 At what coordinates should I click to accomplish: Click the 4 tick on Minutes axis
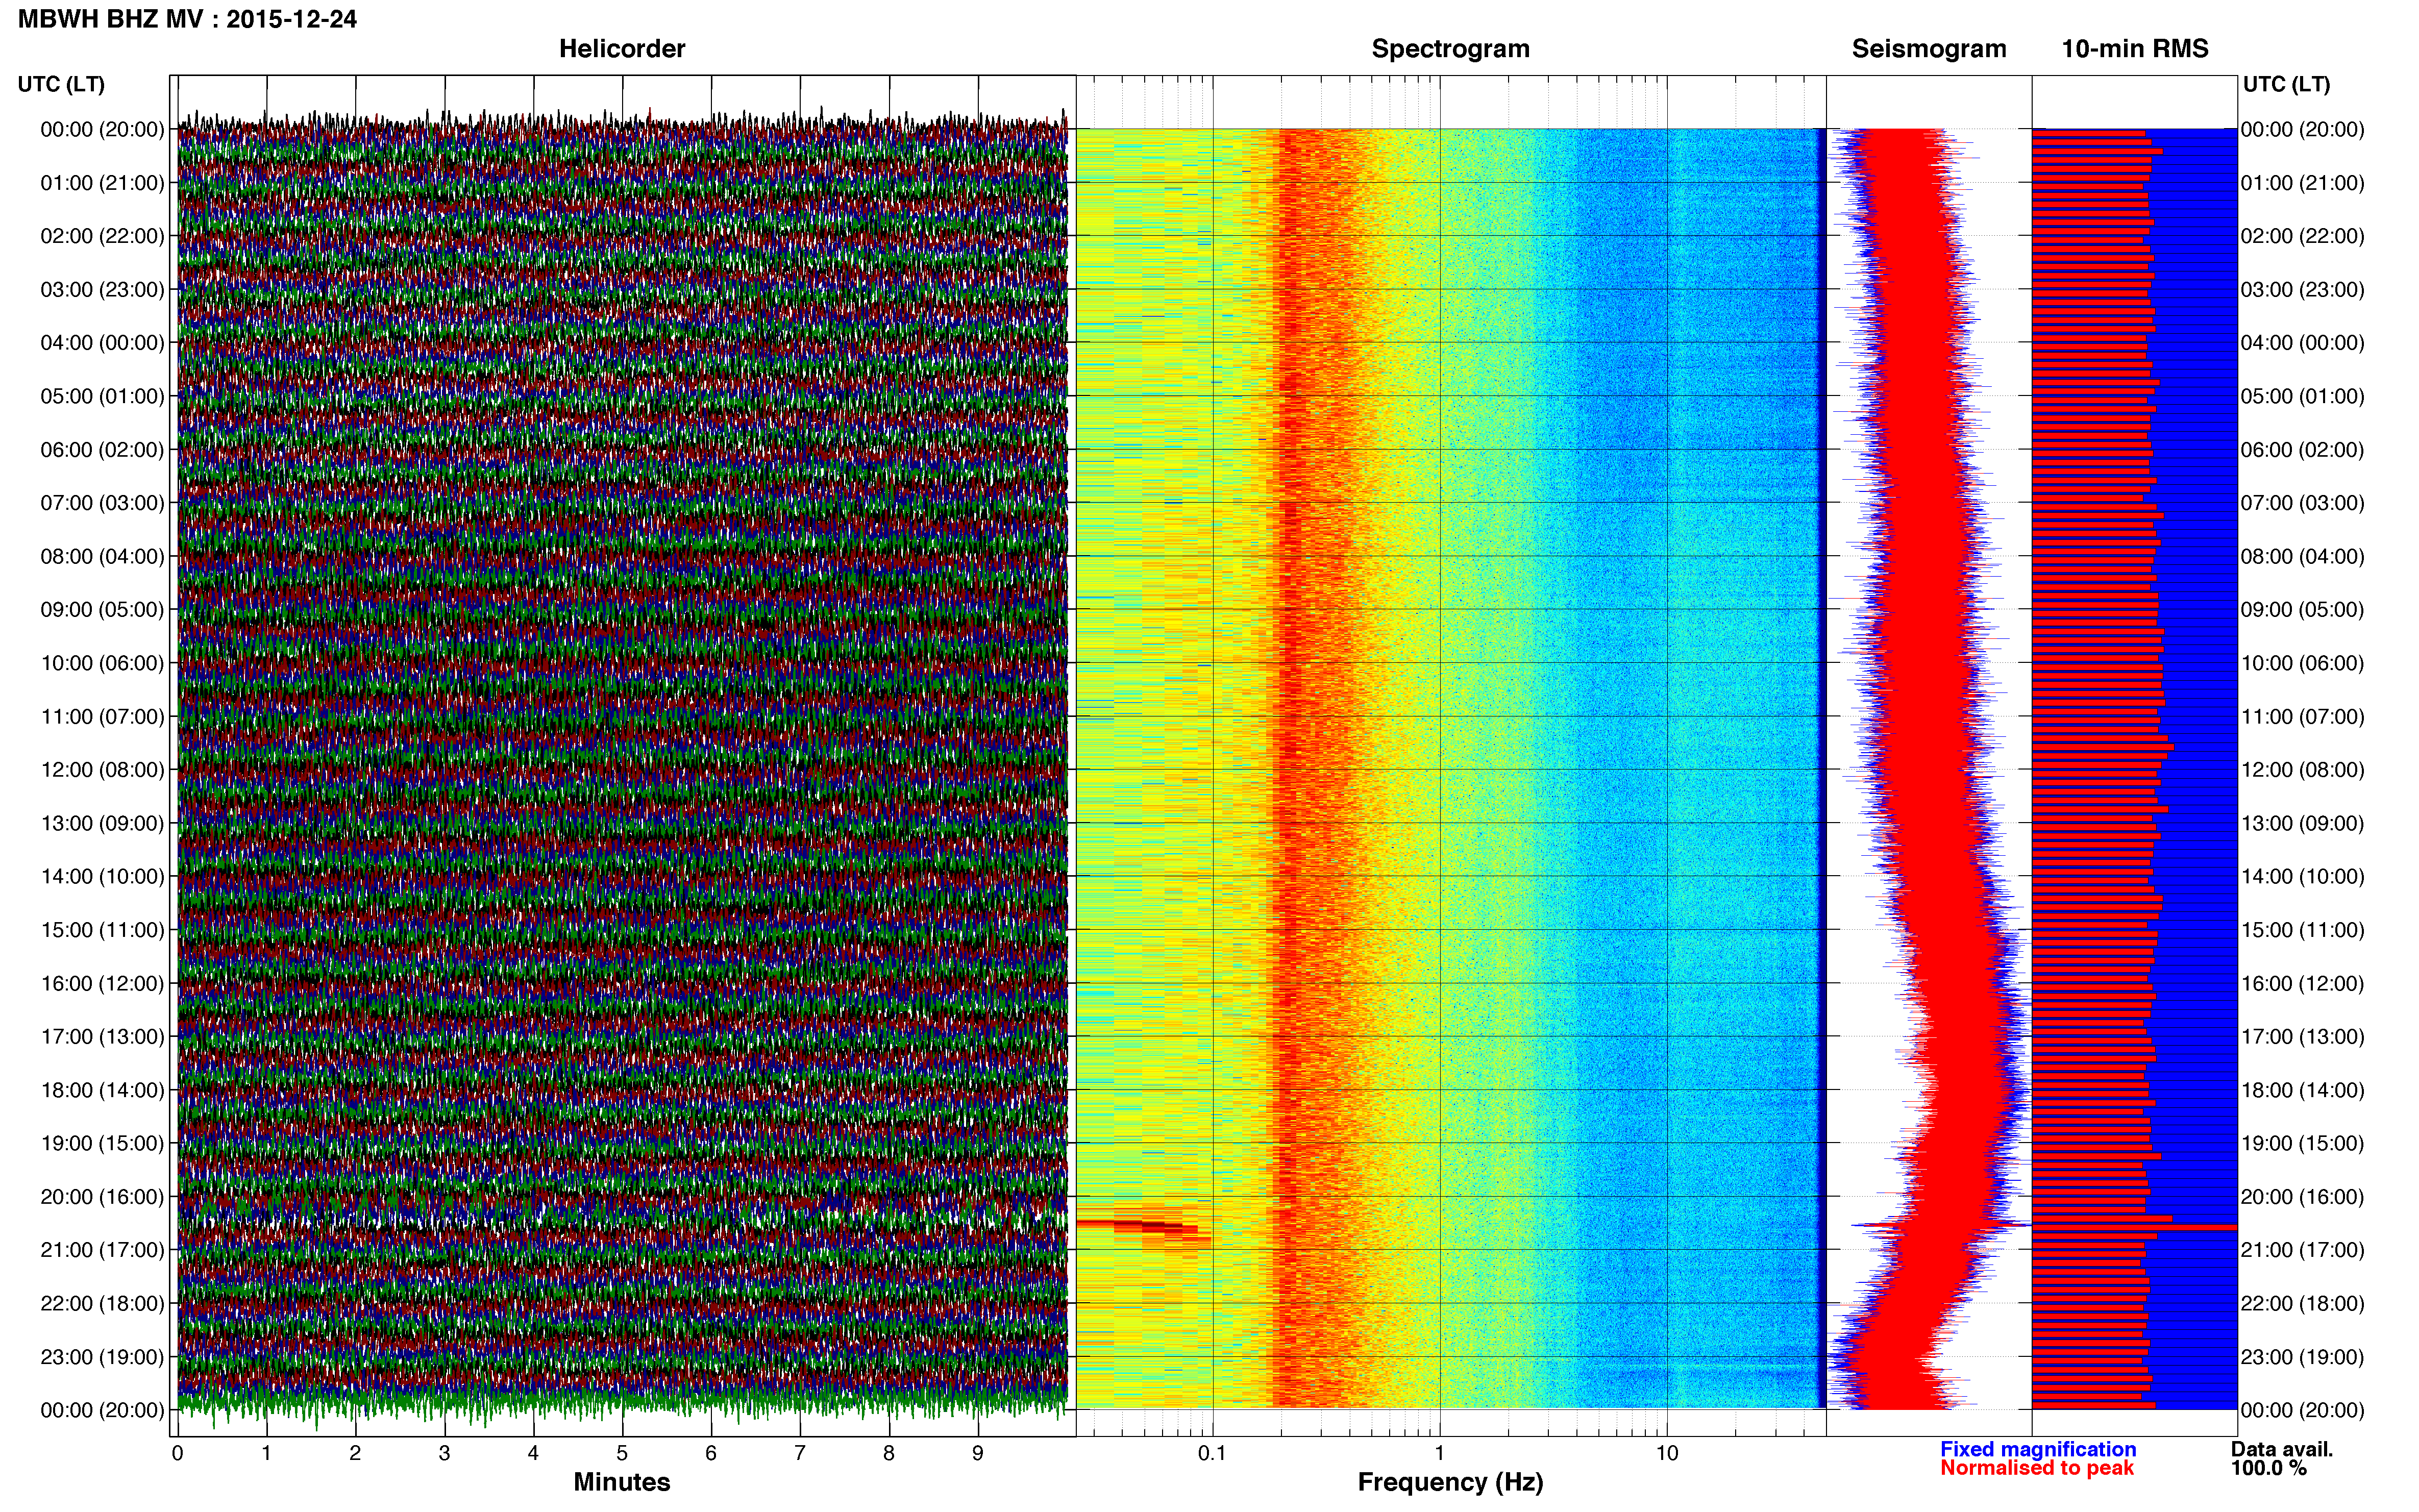533,1453
